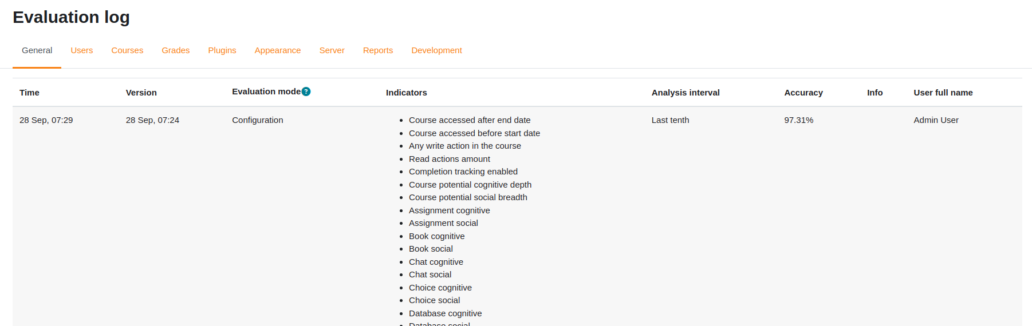Image resolution: width=1032 pixels, height=326 pixels.
Task: Click the Time column header
Action: coord(29,93)
